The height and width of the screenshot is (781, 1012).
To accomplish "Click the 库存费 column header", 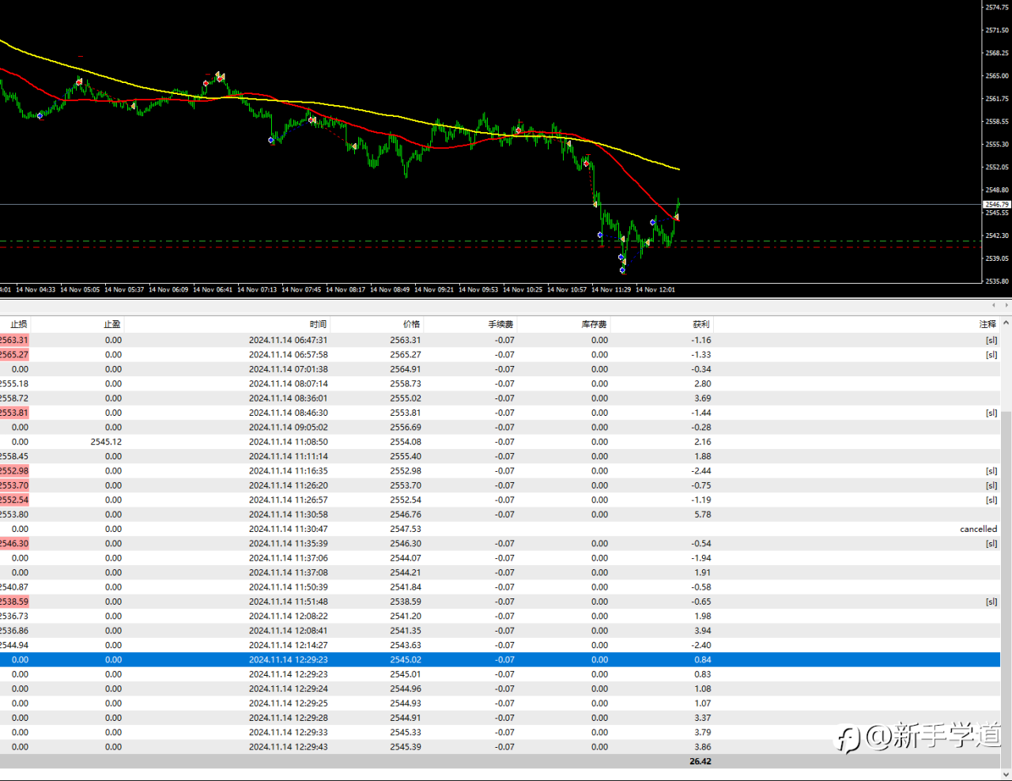I will pos(594,324).
